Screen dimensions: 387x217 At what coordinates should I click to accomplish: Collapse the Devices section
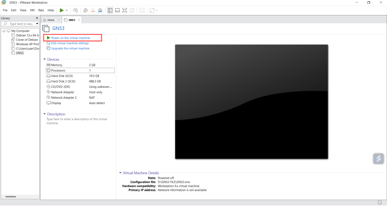pos(45,60)
